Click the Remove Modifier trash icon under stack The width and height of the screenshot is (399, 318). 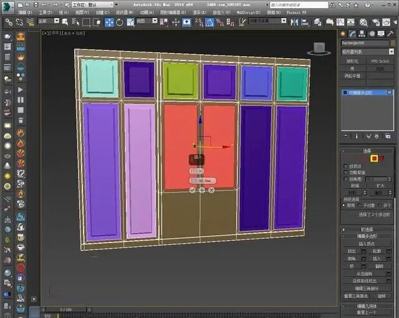pos(377,137)
